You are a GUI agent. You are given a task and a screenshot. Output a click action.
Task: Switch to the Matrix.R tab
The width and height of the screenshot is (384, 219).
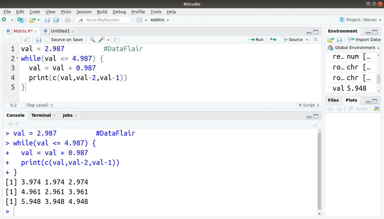tap(23, 31)
